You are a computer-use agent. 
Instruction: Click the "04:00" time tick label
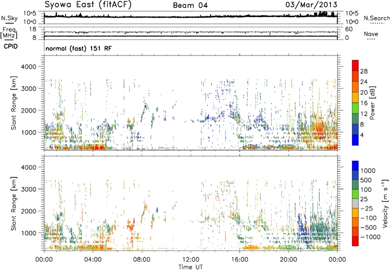point(93,260)
